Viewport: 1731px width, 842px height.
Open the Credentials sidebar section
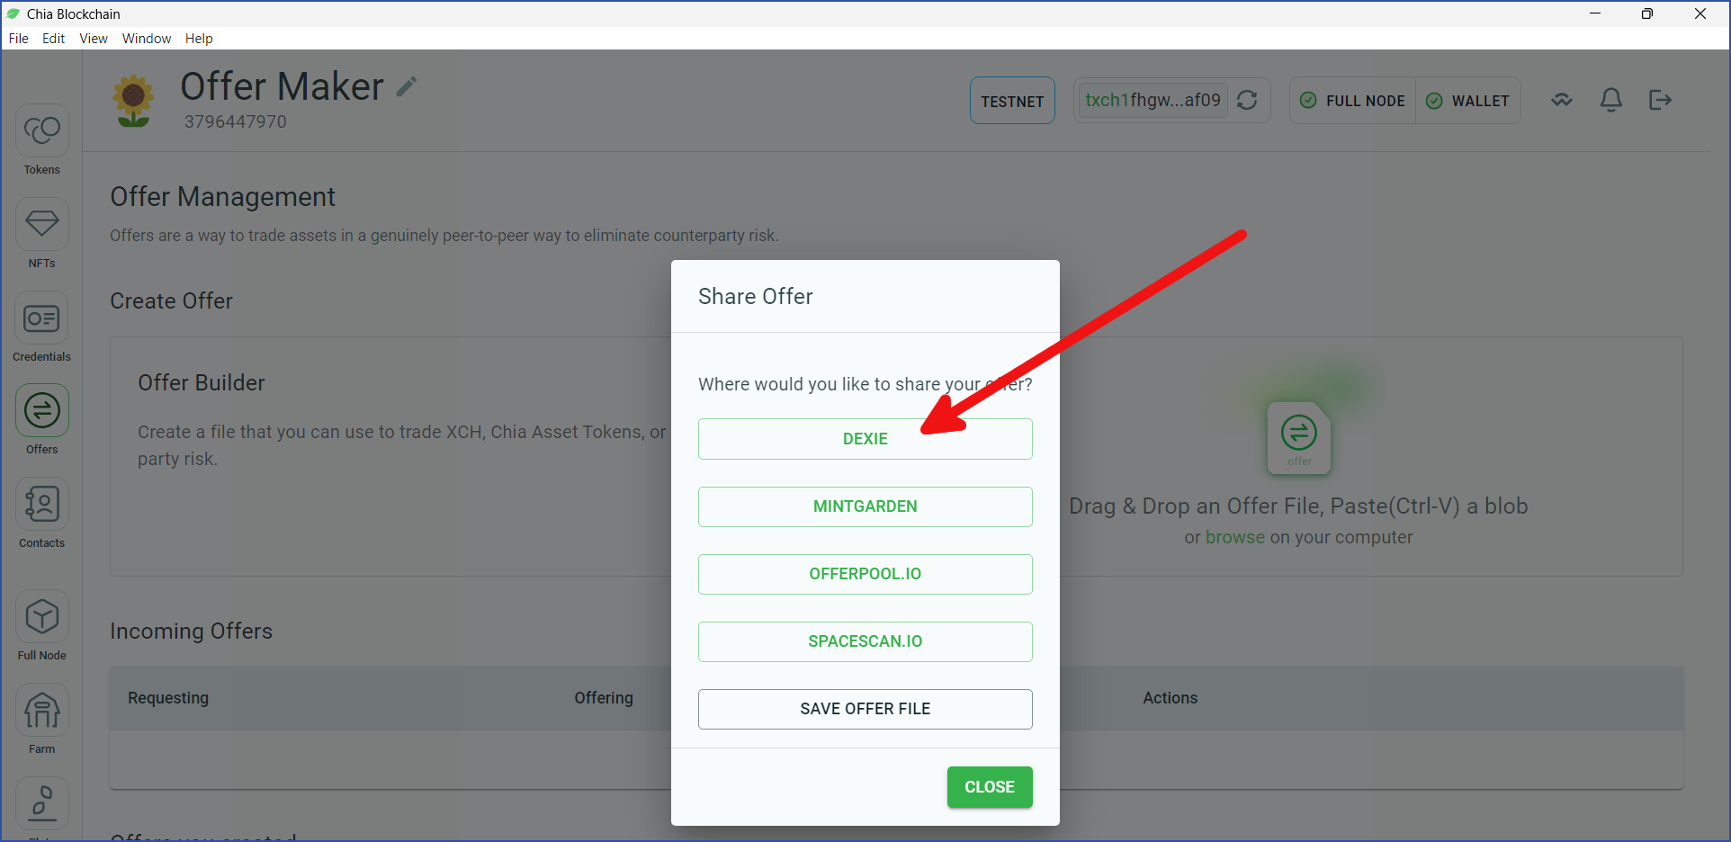tap(41, 327)
